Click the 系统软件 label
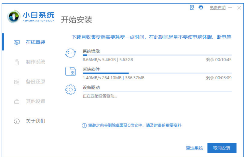This screenshot has width=246, height=158. (91, 69)
